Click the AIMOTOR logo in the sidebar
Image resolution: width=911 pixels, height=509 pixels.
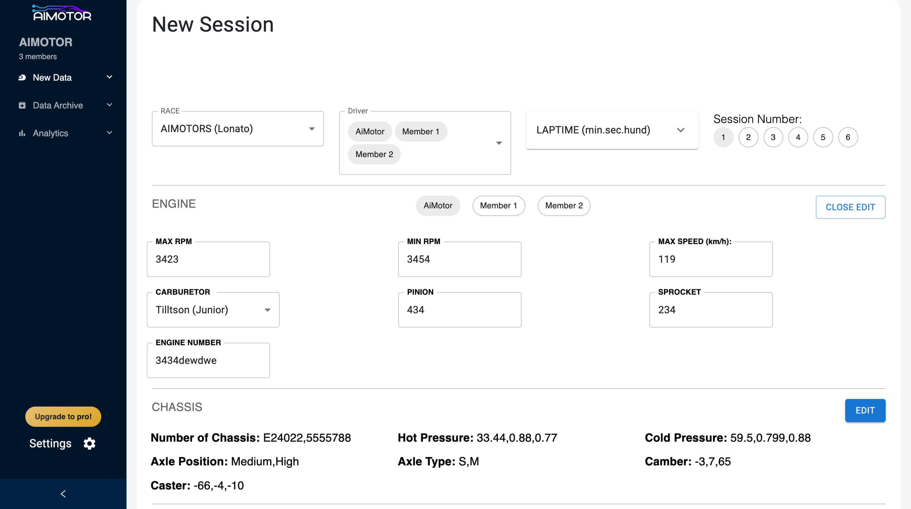(x=62, y=13)
